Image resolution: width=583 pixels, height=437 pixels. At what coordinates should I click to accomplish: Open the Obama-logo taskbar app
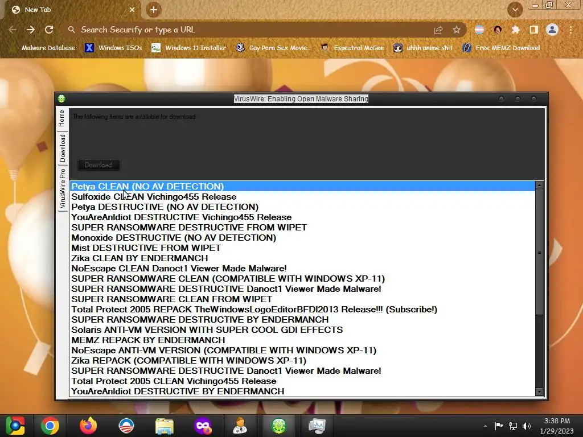click(x=126, y=426)
